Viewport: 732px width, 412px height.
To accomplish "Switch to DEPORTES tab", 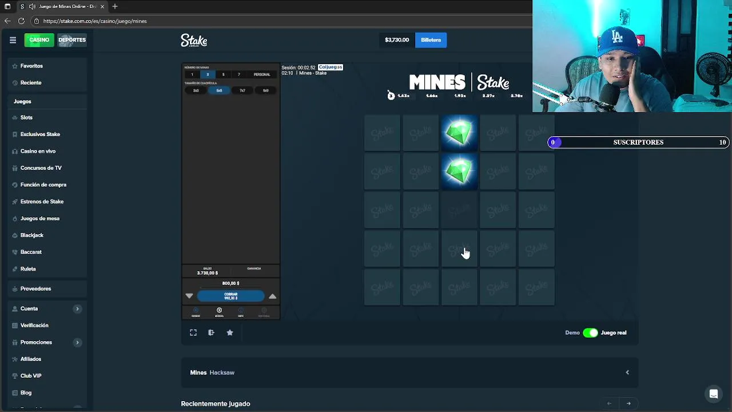I will [x=72, y=40].
